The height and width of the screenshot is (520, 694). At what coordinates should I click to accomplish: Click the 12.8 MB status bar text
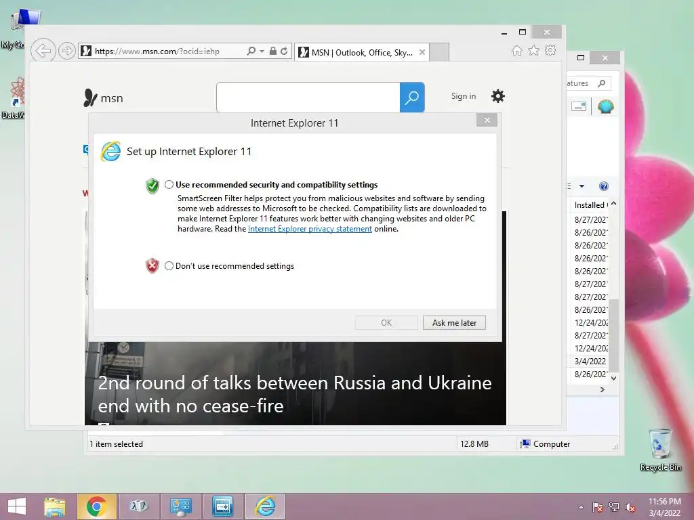[x=474, y=444]
